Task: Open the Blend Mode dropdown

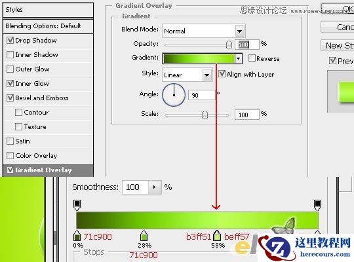Action: pos(239,31)
